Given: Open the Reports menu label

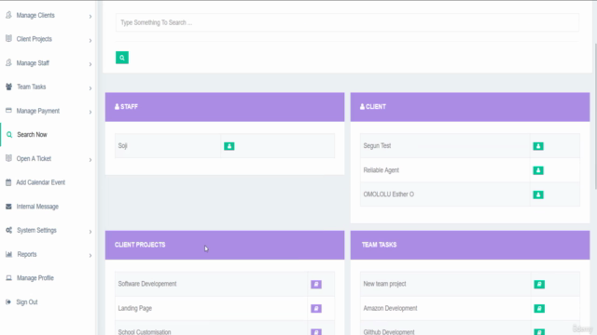Looking at the screenshot, I should point(27,254).
